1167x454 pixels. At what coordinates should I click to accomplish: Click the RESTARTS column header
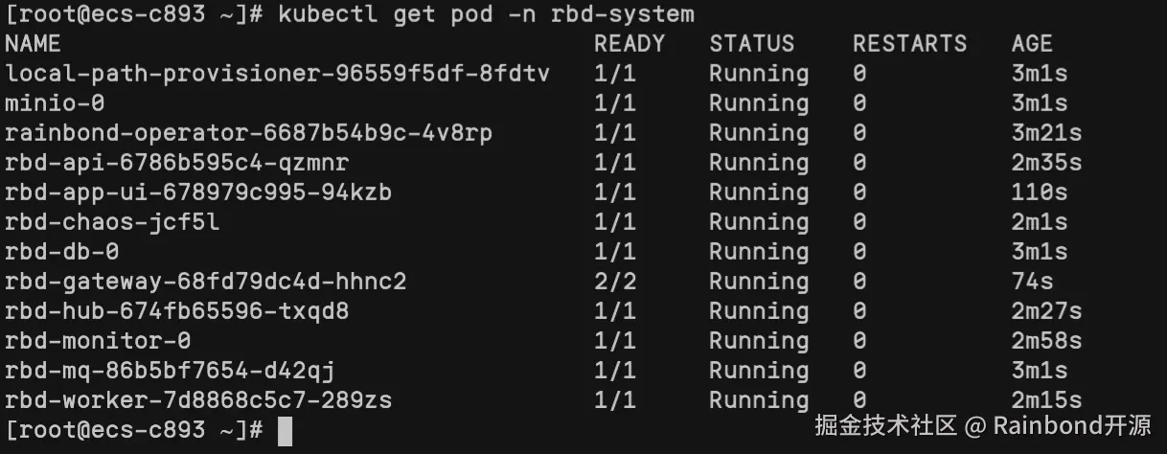(909, 44)
